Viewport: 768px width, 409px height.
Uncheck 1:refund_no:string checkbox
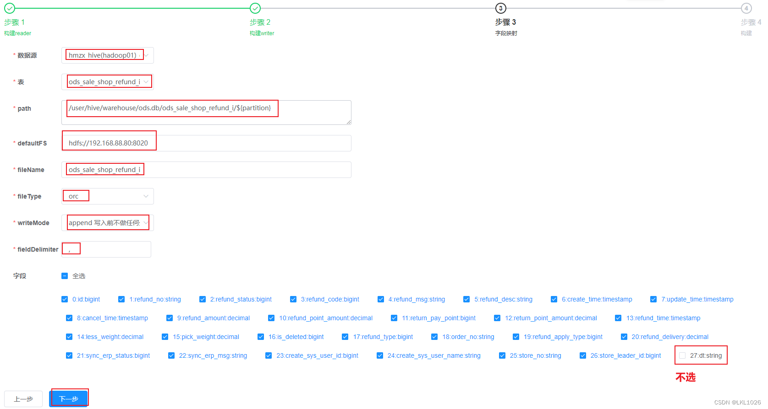click(x=121, y=299)
